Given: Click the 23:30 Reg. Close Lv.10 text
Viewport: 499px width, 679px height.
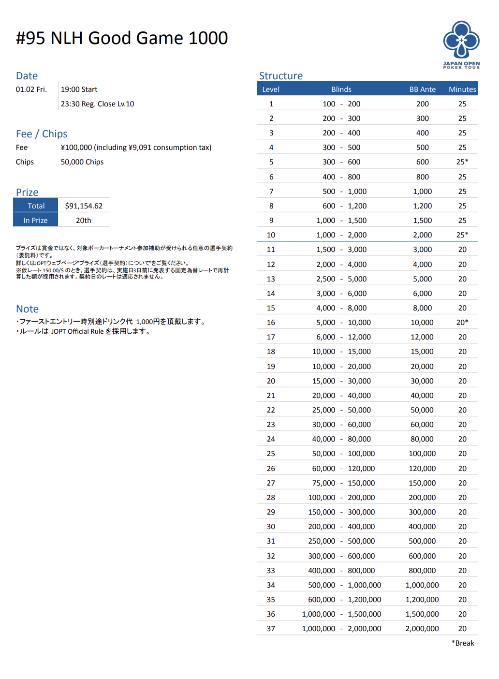Looking at the screenshot, I should [97, 104].
